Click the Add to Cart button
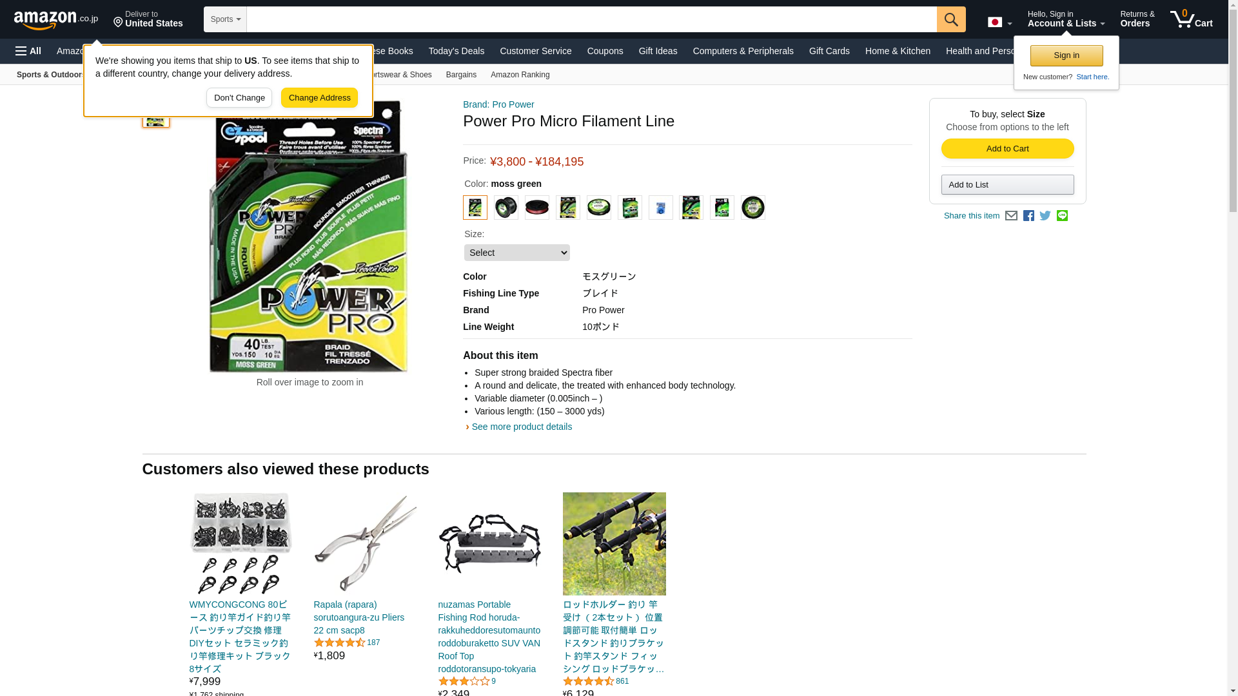This screenshot has height=696, width=1238. pyautogui.click(x=1007, y=149)
